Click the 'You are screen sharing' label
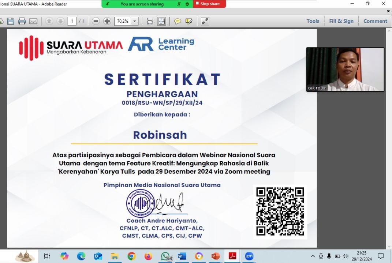392x263 pixels. click(x=142, y=4)
